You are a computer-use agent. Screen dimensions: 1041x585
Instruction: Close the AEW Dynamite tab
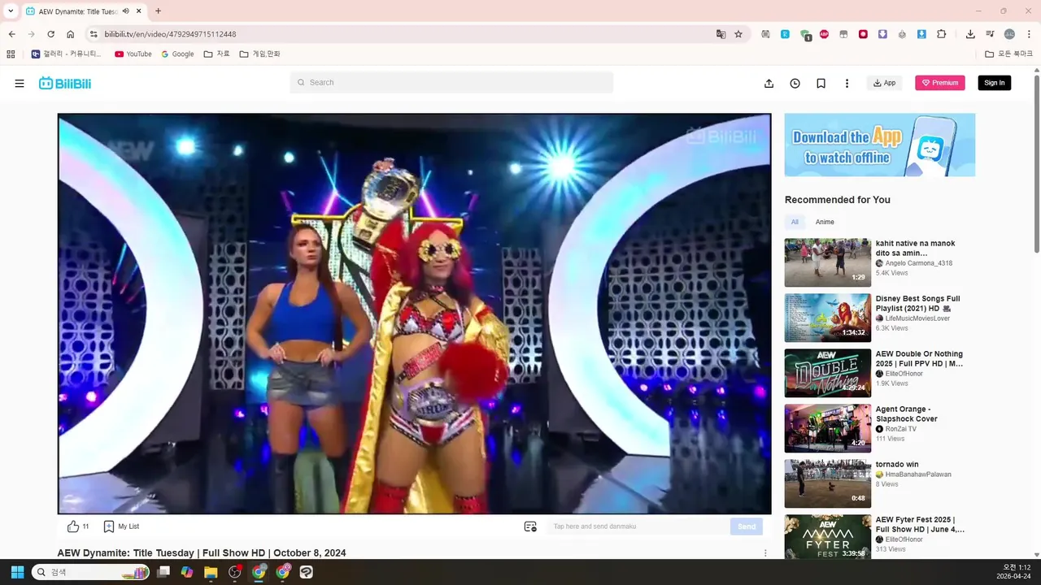pos(139,11)
